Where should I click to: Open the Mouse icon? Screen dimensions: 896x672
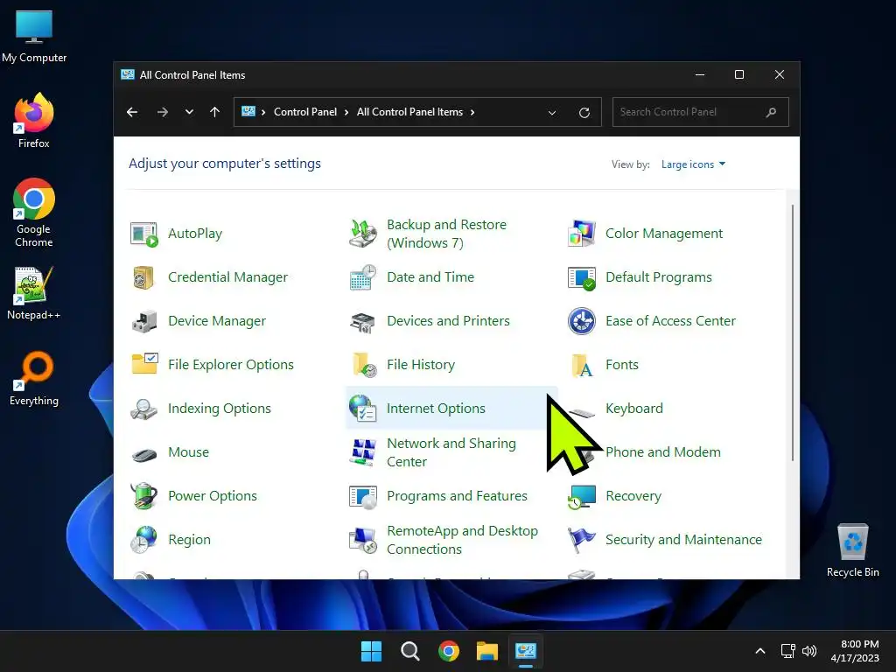coord(144,455)
